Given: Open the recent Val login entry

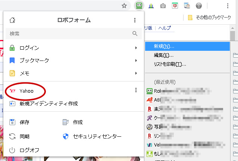Looking at the screenshot, I should coord(188,145).
